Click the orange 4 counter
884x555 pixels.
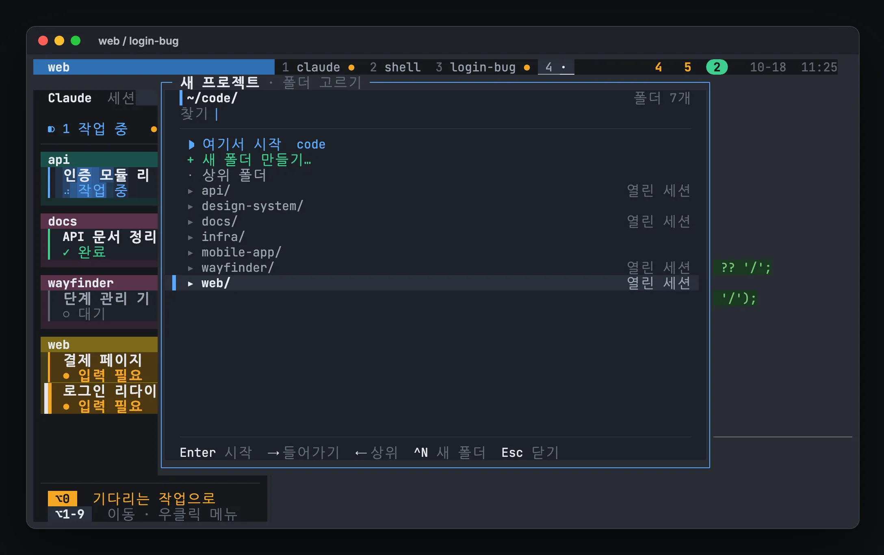point(659,67)
